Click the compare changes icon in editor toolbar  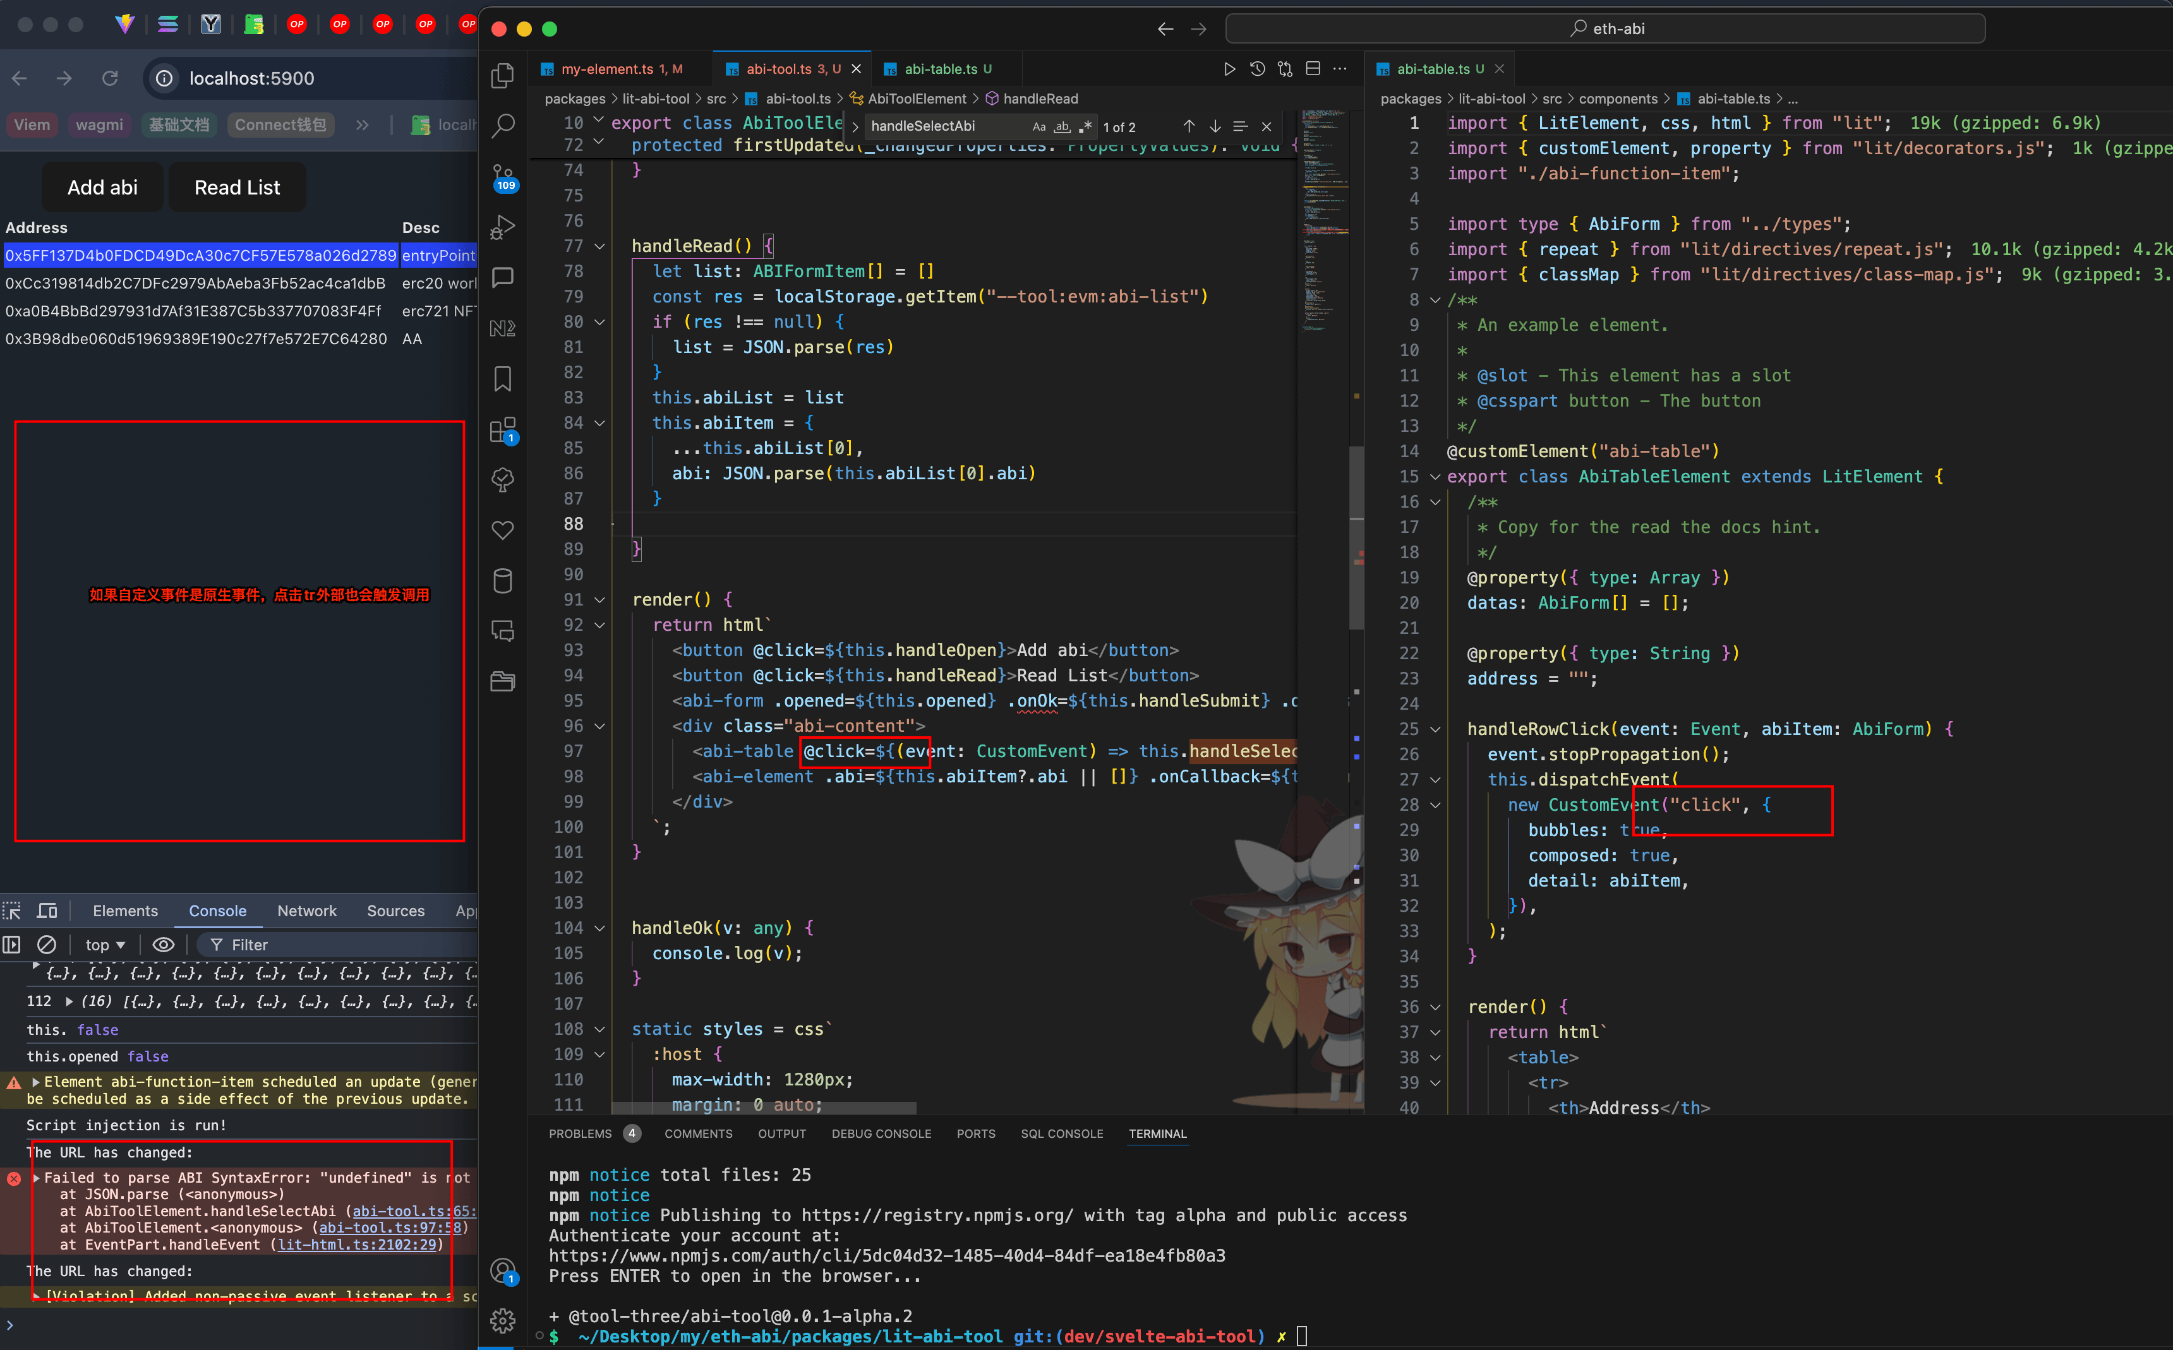[1284, 69]
